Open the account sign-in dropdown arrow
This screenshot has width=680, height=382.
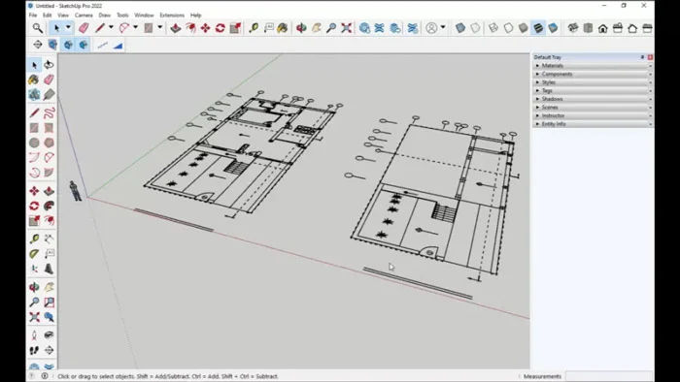443,28
